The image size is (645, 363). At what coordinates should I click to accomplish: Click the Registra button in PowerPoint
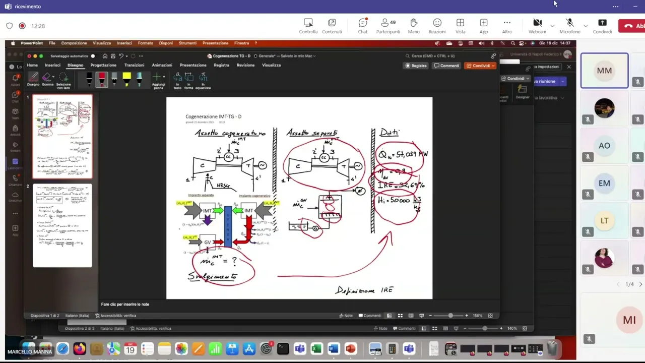pyautogui.click(x=416, y=66)
